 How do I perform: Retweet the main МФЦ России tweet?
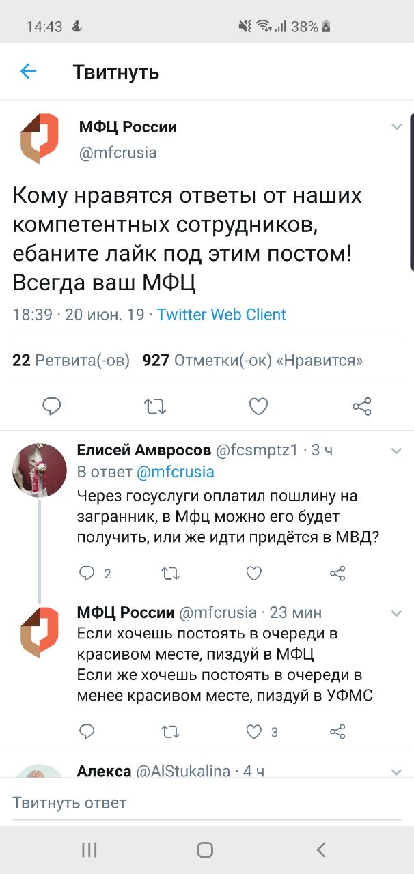coord(155,407)
